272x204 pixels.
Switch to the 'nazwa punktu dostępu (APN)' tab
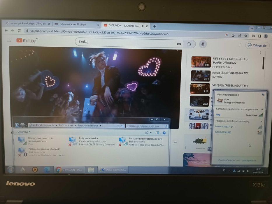pyautogui.click(x=28, y=23)
